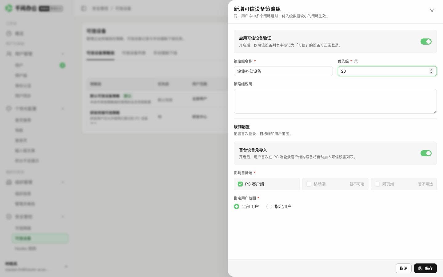Image resolution: width=443 pixels, height=277 pixels.
Task: Click the resize handle of 策略组说明 textarea
Action: coord(435,112)
